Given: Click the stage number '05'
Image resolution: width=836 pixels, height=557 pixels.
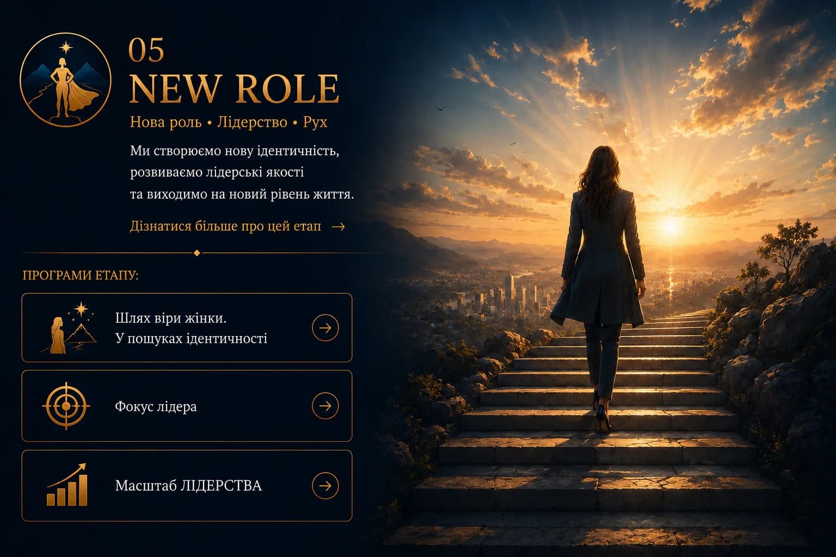Looking at the screenshot, I should pyautogui.click(x=146, y=50).
